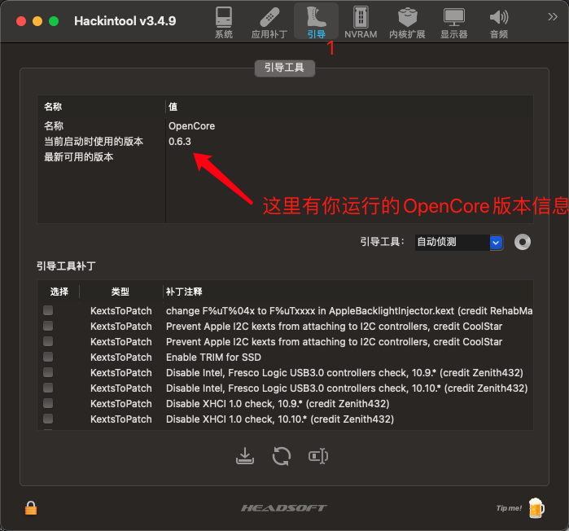Click the green zoom window button
The image size is (569, 531).
tap(54, 21)
